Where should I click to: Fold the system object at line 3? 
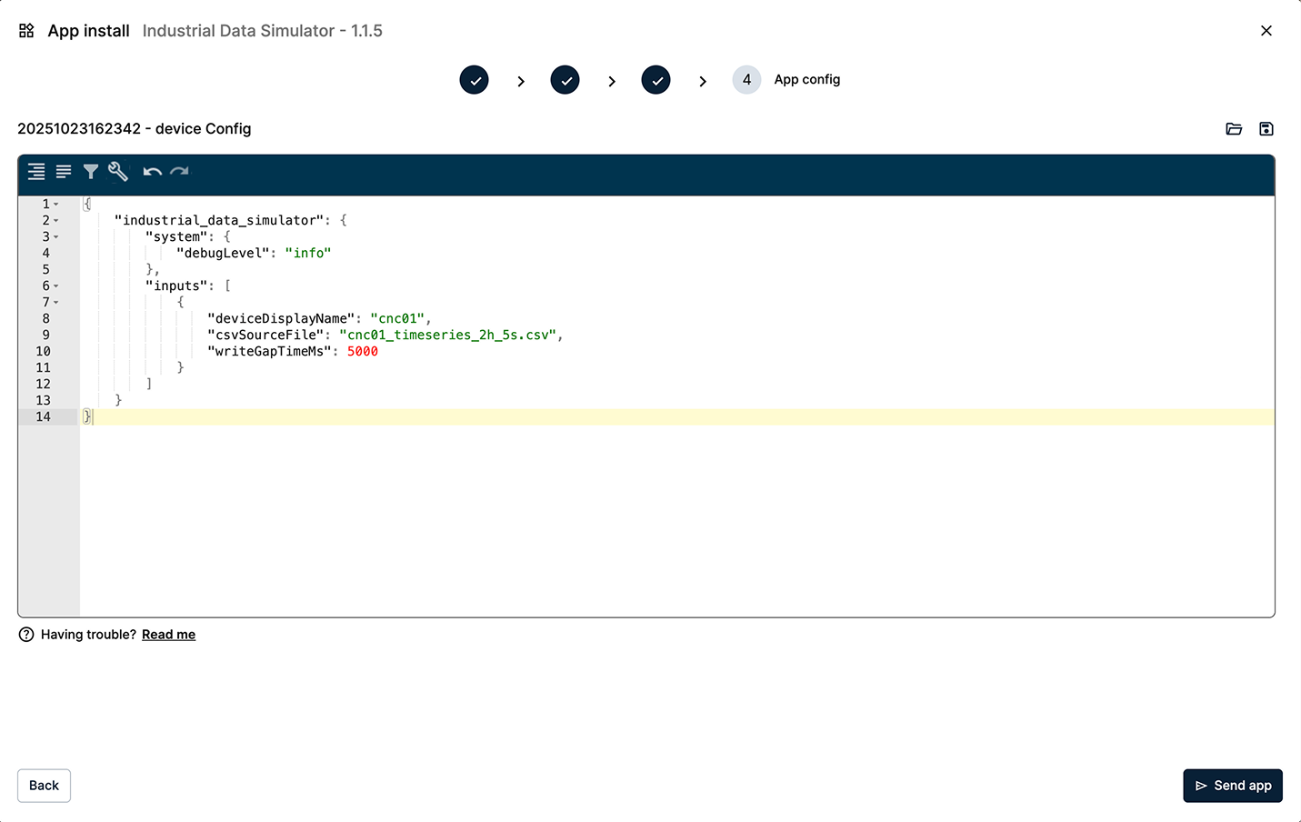coord(56,237)
